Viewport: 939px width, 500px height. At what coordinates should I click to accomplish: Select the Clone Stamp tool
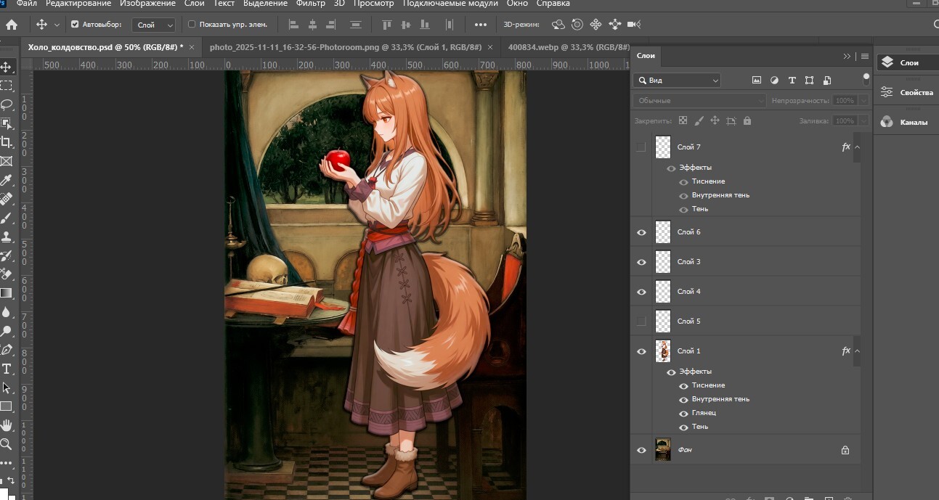pyautogui.click(x=6, y=237)
